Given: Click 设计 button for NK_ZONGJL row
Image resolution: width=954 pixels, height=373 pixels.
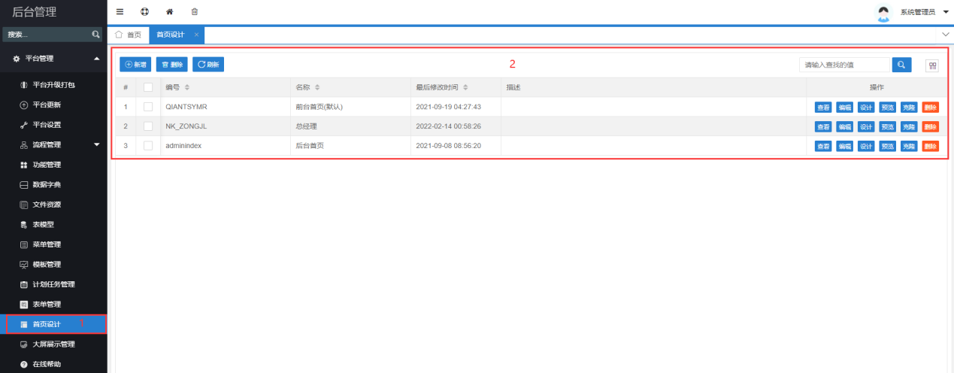Looking at the screenshot, I should 866,126.
